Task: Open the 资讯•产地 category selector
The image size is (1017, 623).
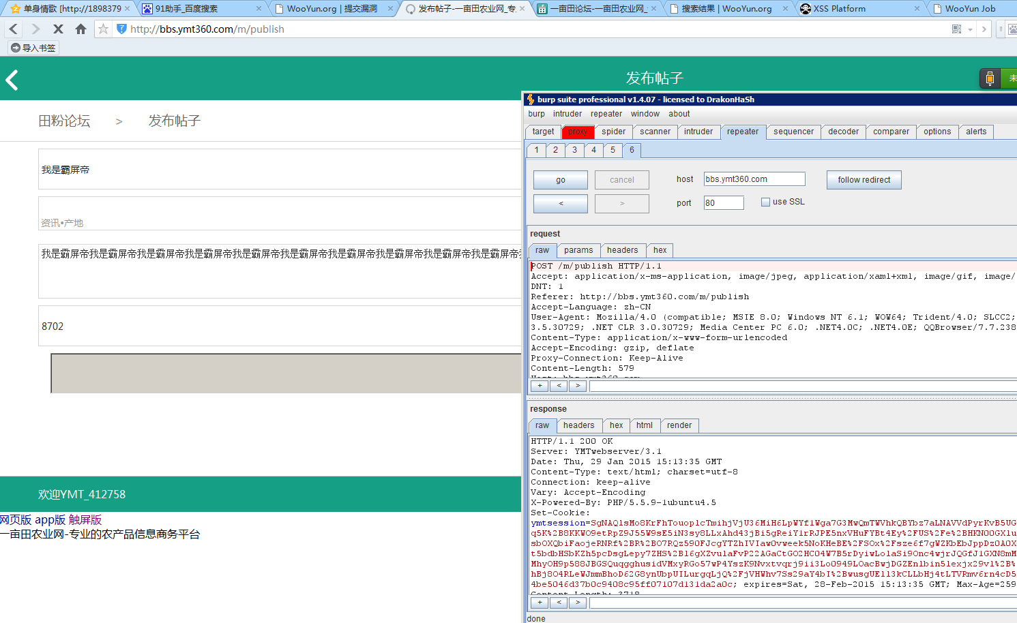Action: tap(280, 213)
